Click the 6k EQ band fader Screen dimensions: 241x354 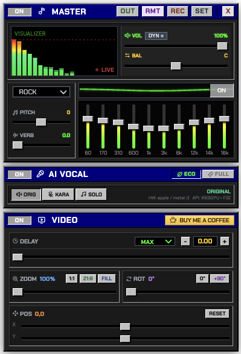tap(179, 127)
